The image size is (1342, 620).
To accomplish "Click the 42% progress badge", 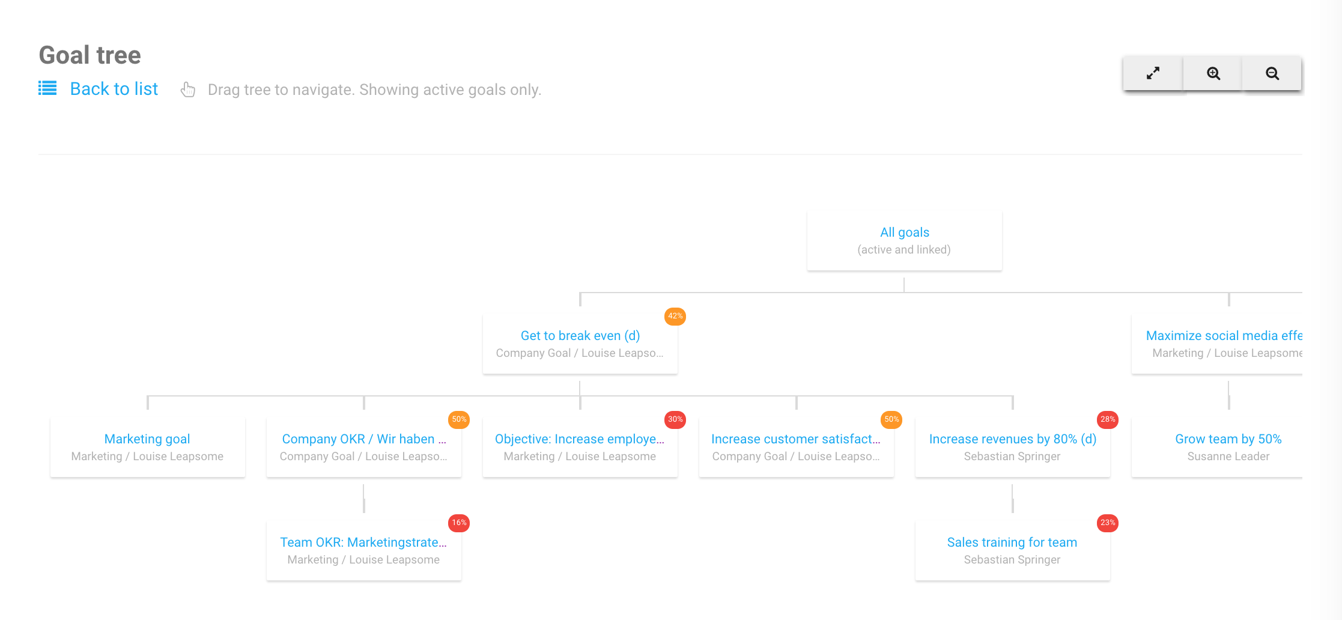I will [x=675, y=316].
